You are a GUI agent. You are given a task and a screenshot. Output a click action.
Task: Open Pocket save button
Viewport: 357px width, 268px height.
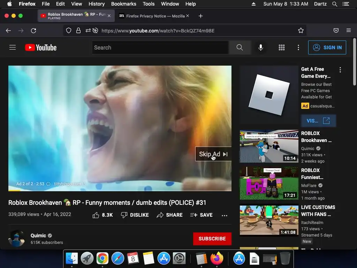point(336,31)
